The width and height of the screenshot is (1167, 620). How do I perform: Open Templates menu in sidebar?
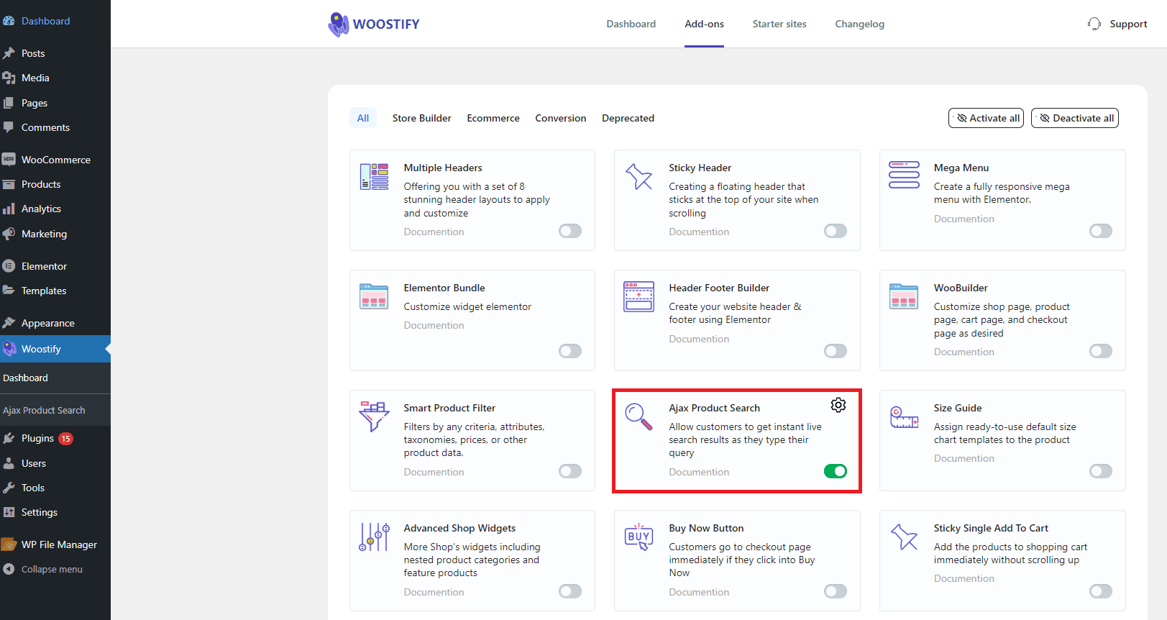pyautogui.click(x=55, y=291)
